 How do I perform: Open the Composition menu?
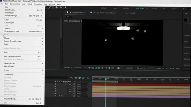pos(15,4)
